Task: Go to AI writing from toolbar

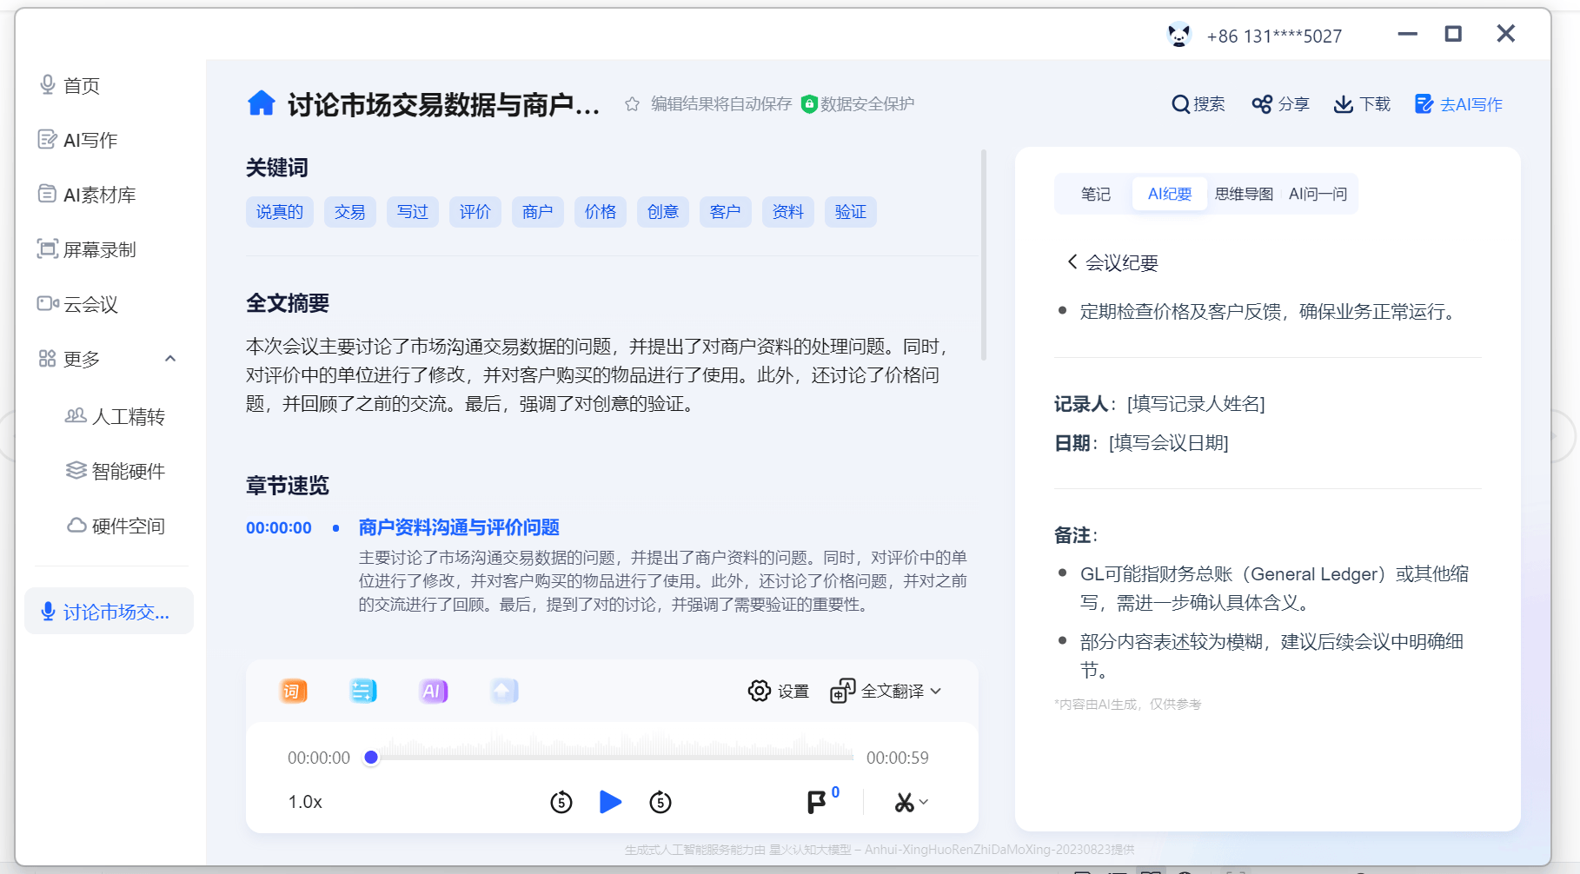Action: (x=1458, y=104)
